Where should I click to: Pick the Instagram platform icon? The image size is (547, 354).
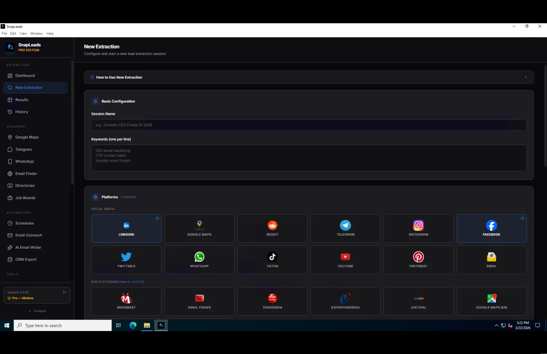coord(418,225)
